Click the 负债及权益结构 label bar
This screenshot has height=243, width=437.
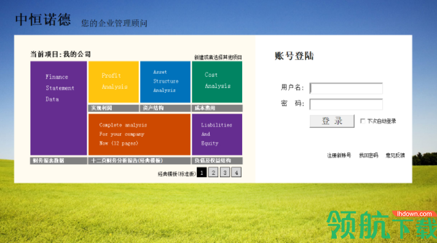(217, 161)
